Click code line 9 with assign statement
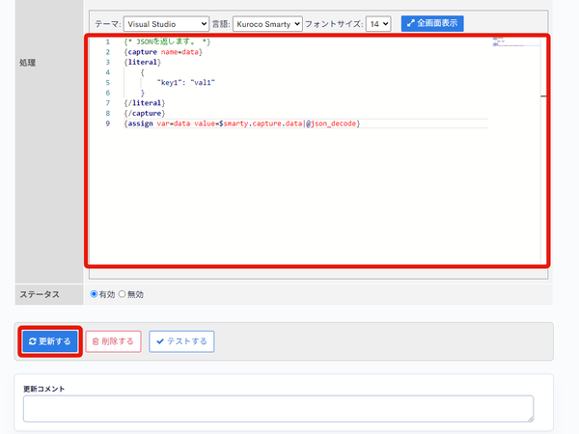This screenshot has width=579, height=434. [242, 123]
